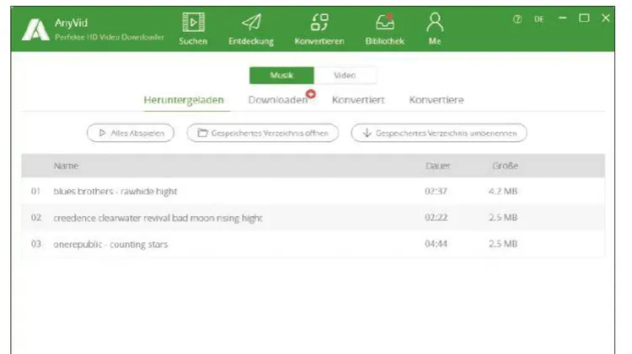The image size is (632, 354).
Task: Click the 04:44 duration value
Action: pyautogui.click(x=436, y=244)
